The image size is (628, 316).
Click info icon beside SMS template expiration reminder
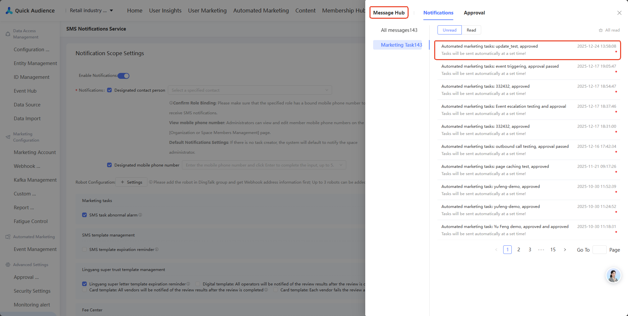click(x=157, y=250)
